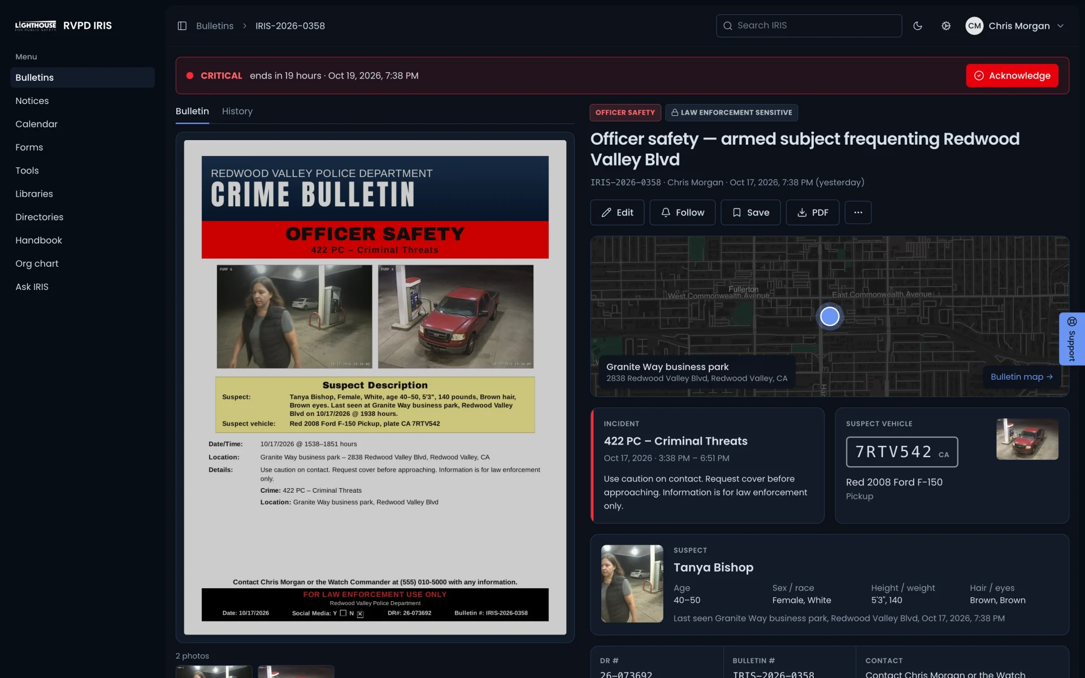
Task: Toggle the sidebar panel icon
Action: (182, 26)
